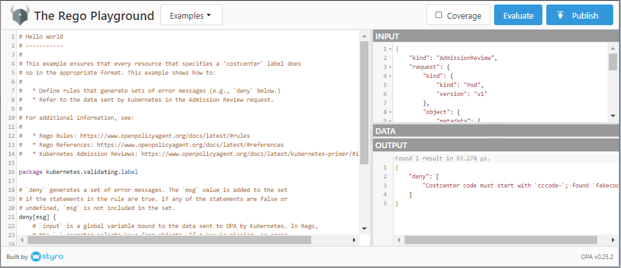Screen dimensions: 621x268
Task: Run the policy with Evaluate button
Action: pos(518,15)
